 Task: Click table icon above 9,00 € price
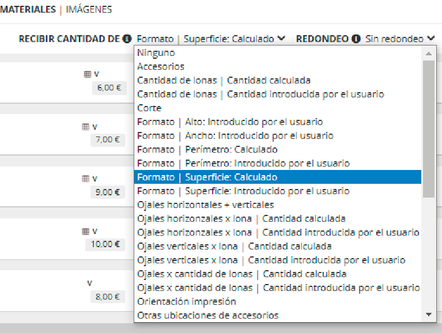(x=86, y=179)
